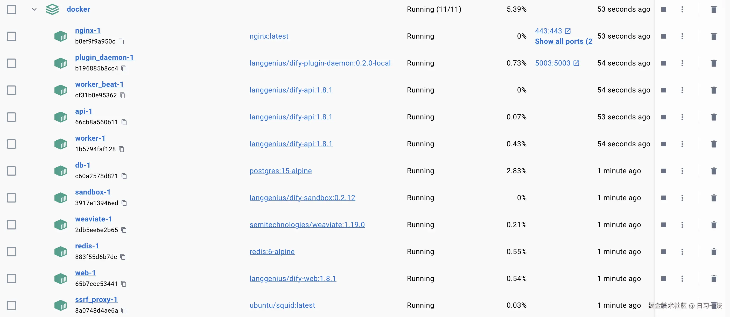
Task: Stop the db-1 container
Action: click(664, 171)
